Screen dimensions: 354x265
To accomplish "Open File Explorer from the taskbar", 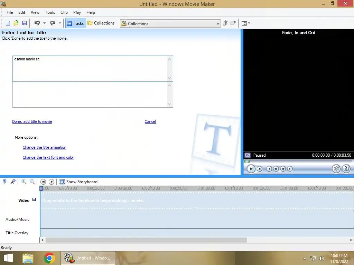I will coord(28,258).
